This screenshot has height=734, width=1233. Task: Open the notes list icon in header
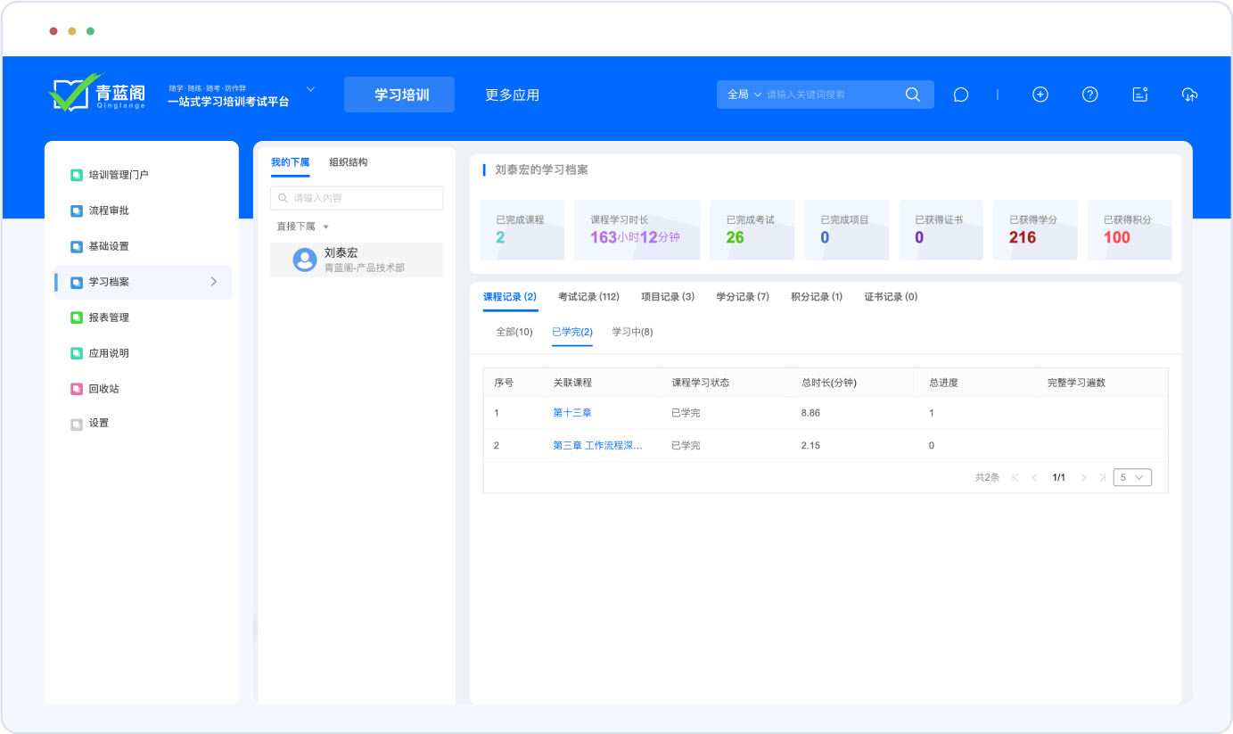[x=1139, y=95]
